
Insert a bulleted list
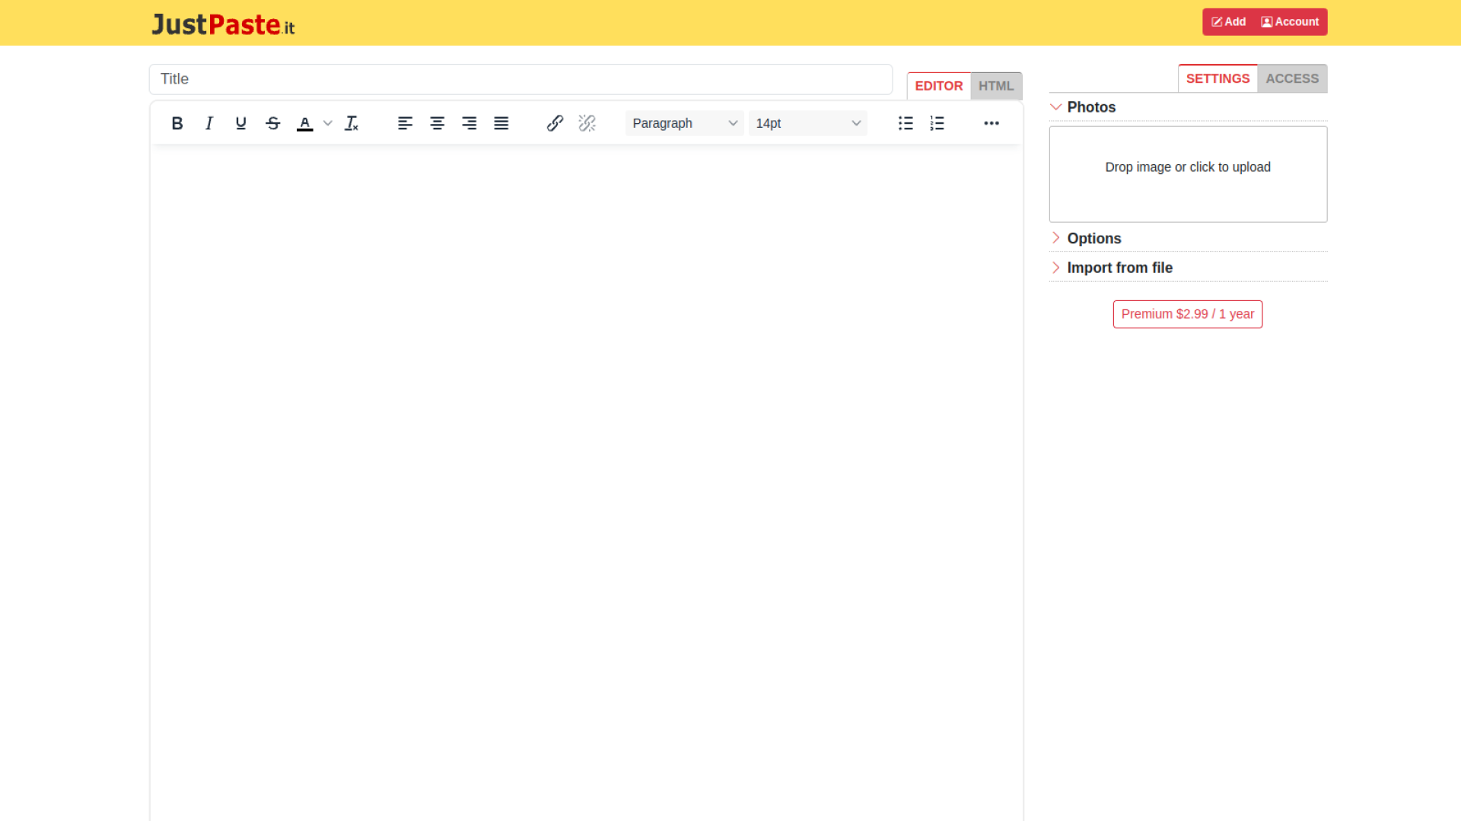click(x=906, y=123)
